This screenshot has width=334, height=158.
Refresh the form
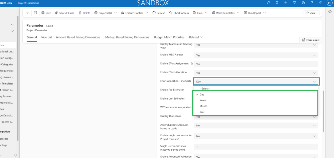tap(159, 13)
